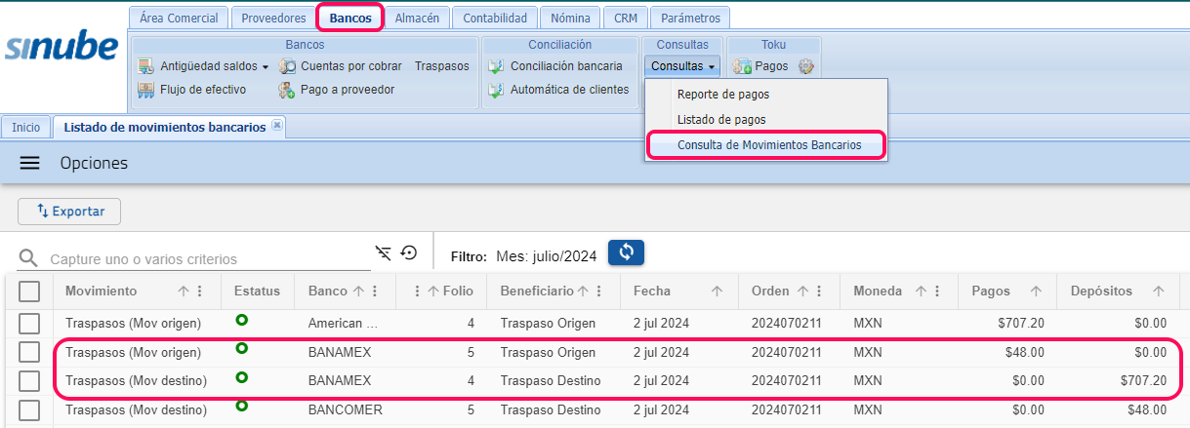Switch to the Contabilidad tab
The width and height of the screenshot is (1190, 428).
pos(496,18)
